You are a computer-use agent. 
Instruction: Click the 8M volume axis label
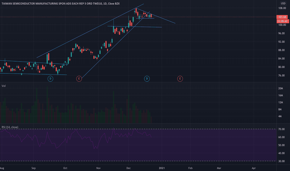pos(280,109)
